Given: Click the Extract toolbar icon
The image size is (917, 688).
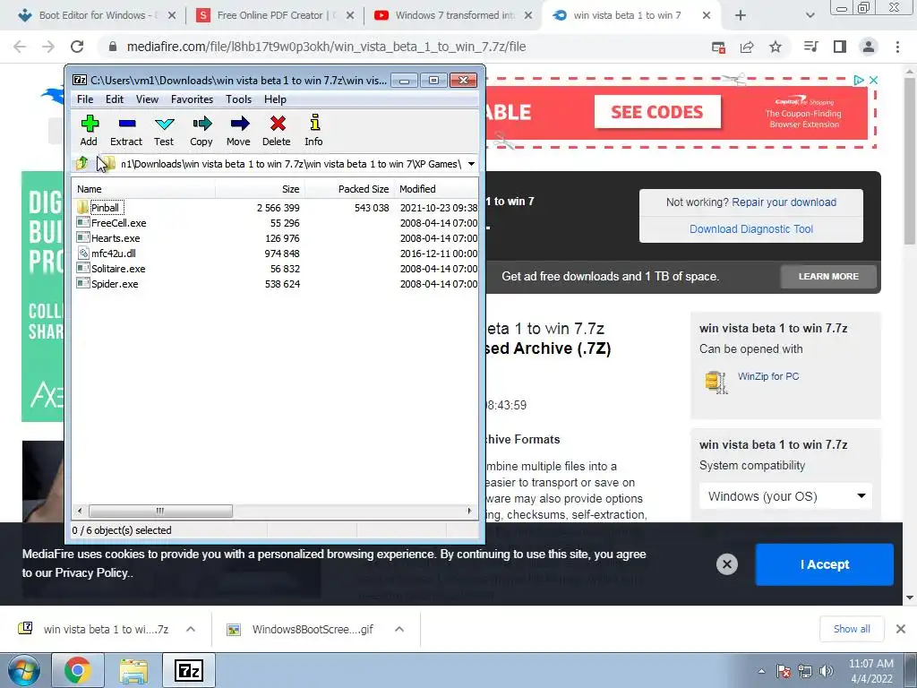Looking at the screenshot, I should tap(126, 131).
